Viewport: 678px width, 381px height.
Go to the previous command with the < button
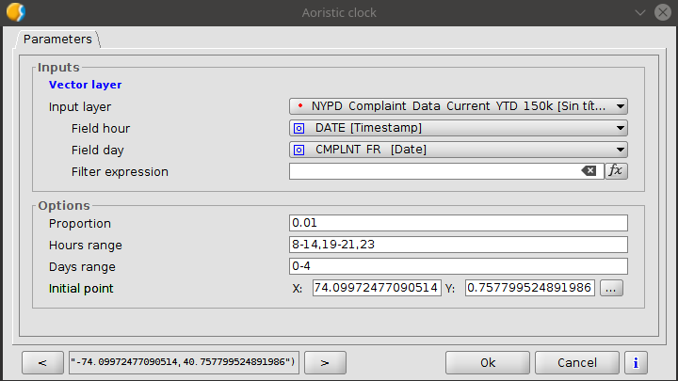point(43,362)
